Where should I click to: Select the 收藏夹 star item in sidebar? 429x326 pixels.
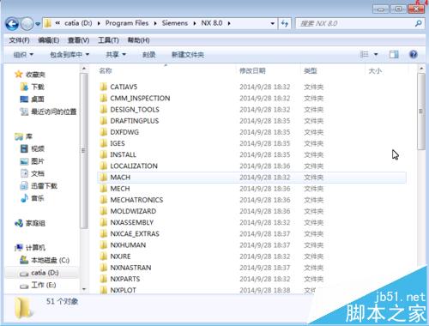click(30, 75)
